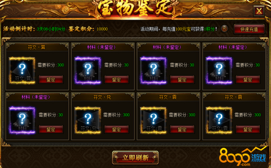
Task: Click 鉴定 button for 符文·兑
Action: (x=116, y=129)
